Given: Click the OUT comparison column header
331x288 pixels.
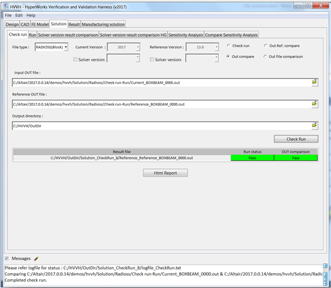Looking at the screenshot, I should (x=296, y=152).
